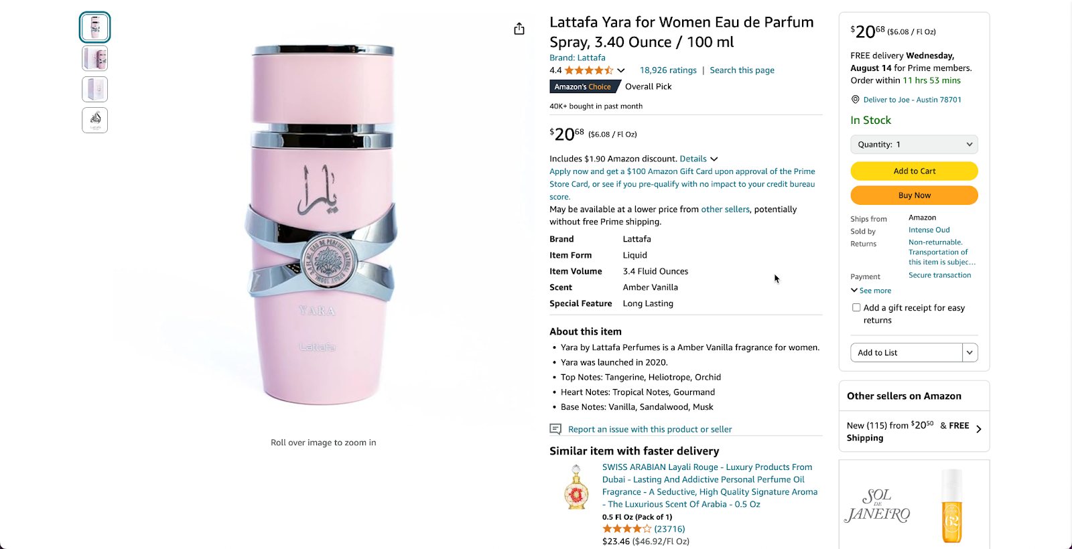
Task: Click the location pin next to Deliver to Joe
Action: click(x=855, y=99)
